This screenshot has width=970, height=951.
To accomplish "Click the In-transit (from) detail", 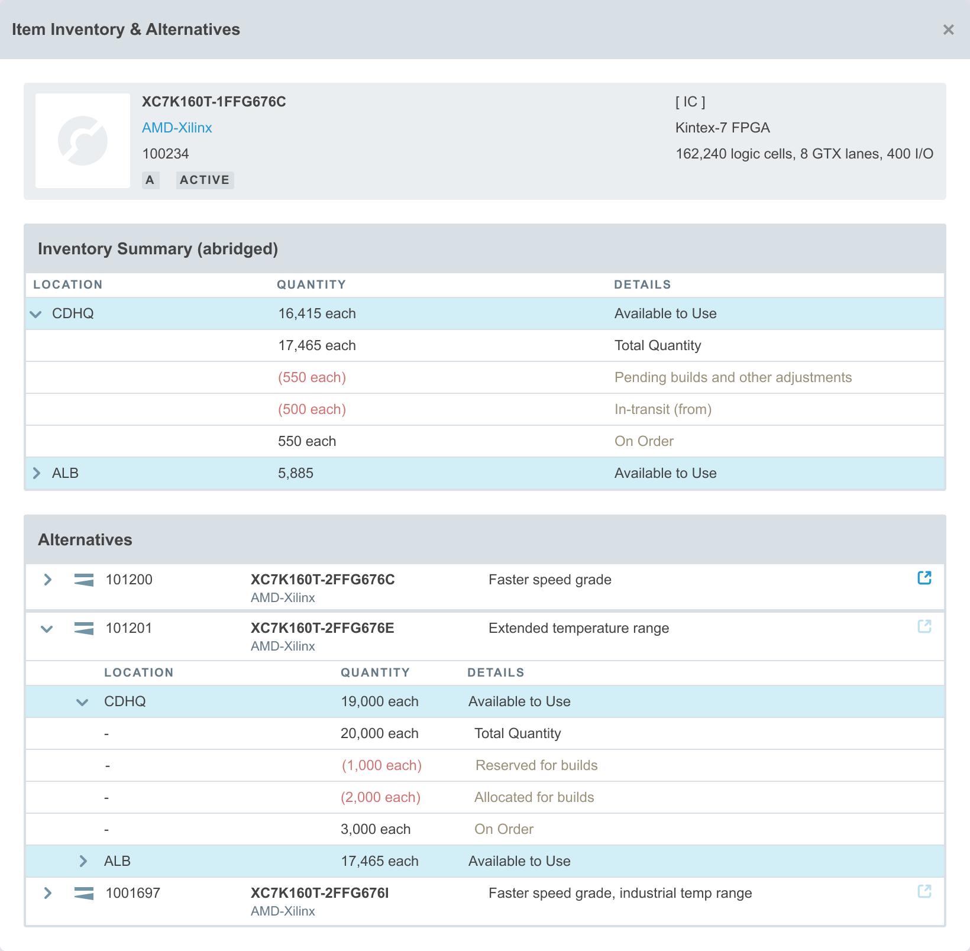I will 663,409.
